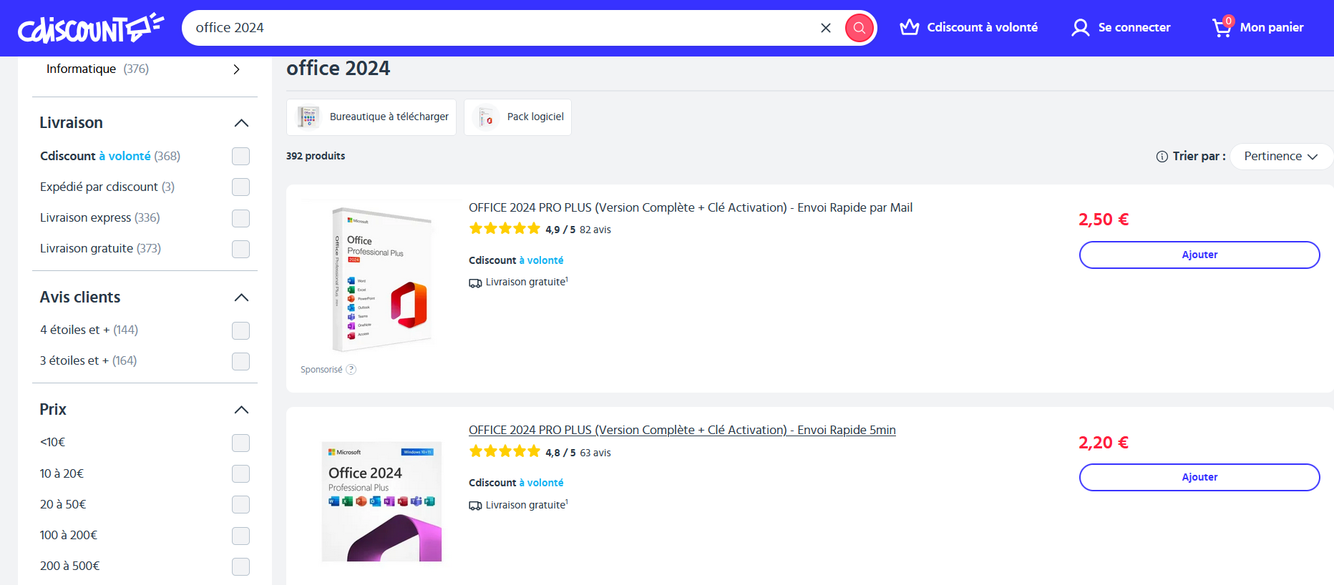Click the user account icon
The image size is (1334, 585).
point(1080,28)
